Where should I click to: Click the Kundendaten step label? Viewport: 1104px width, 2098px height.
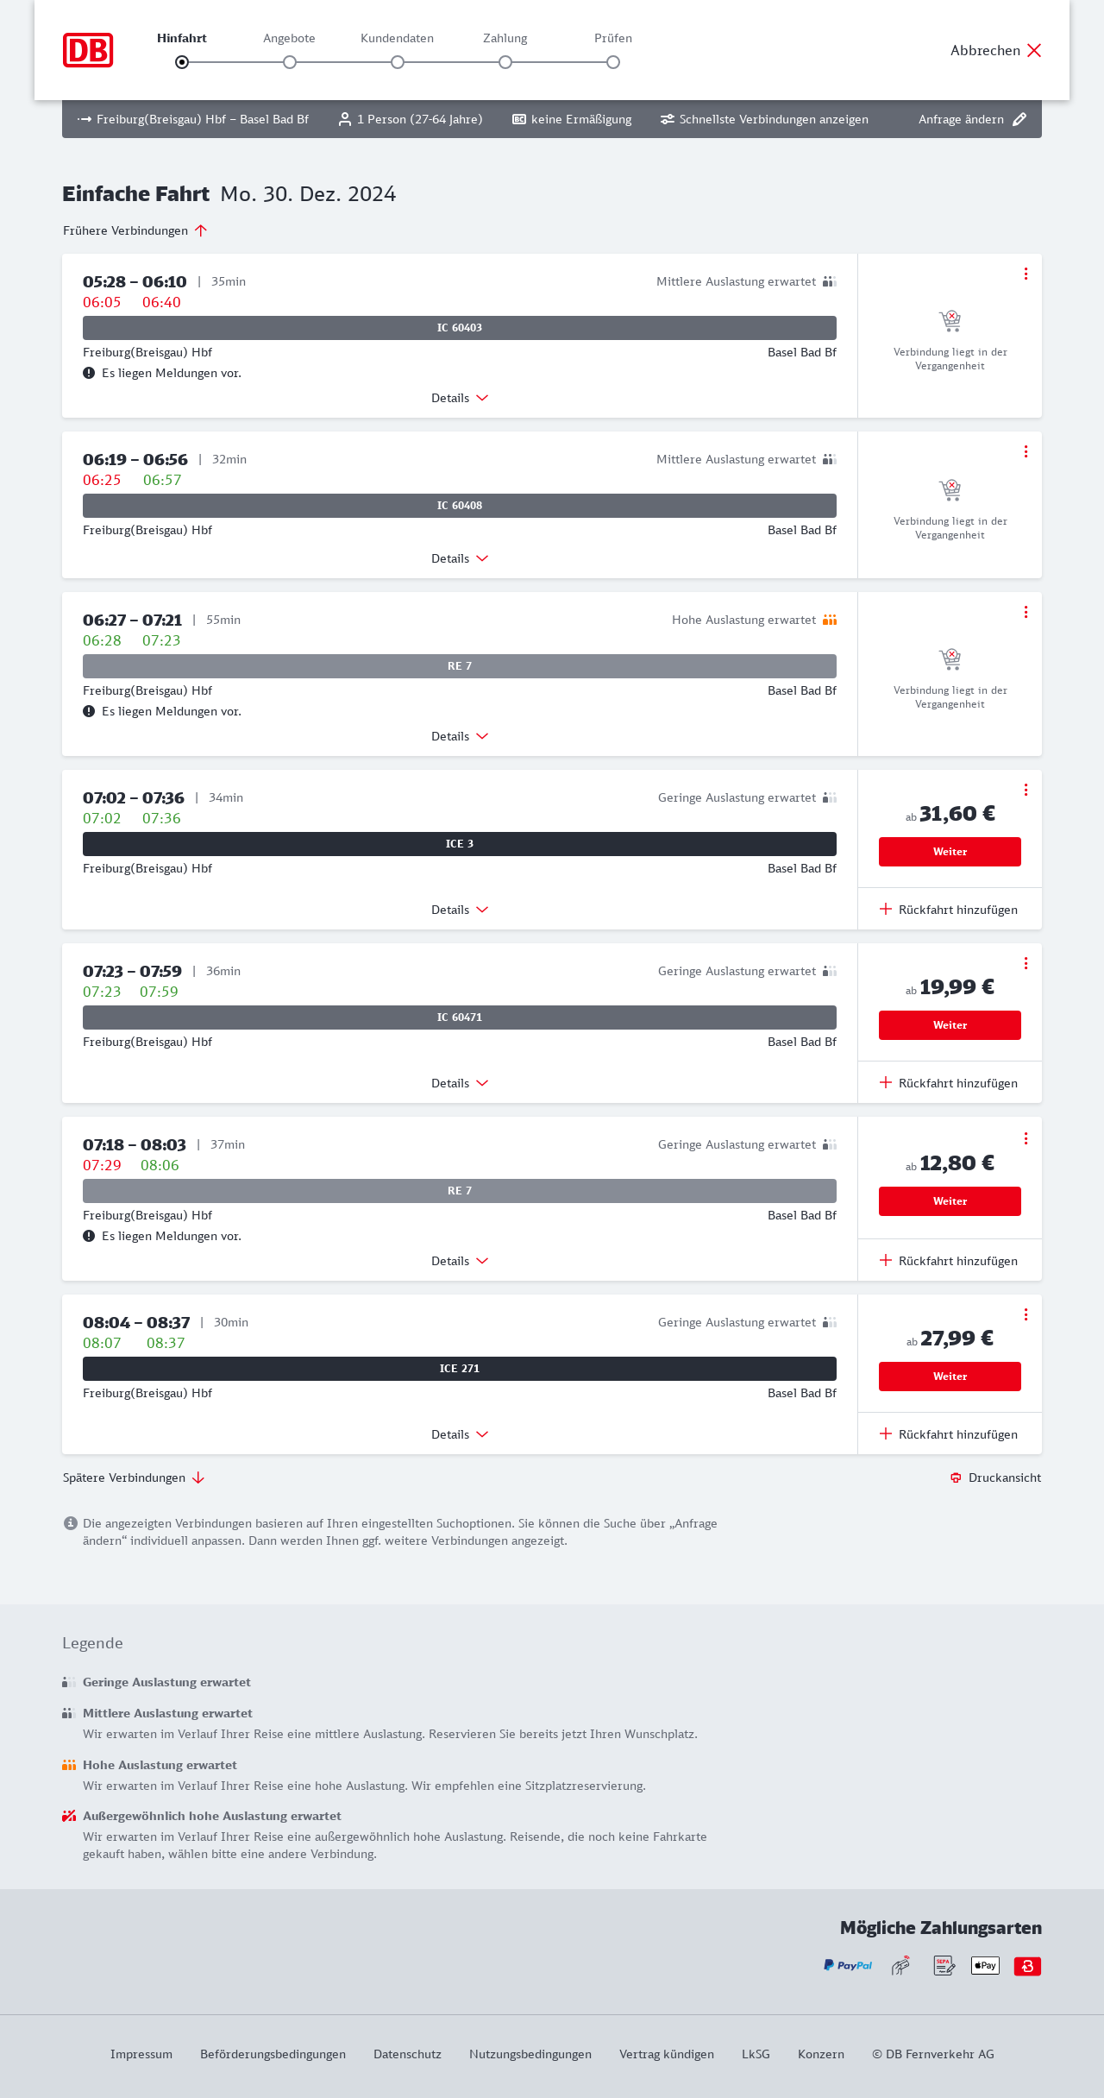397,38
